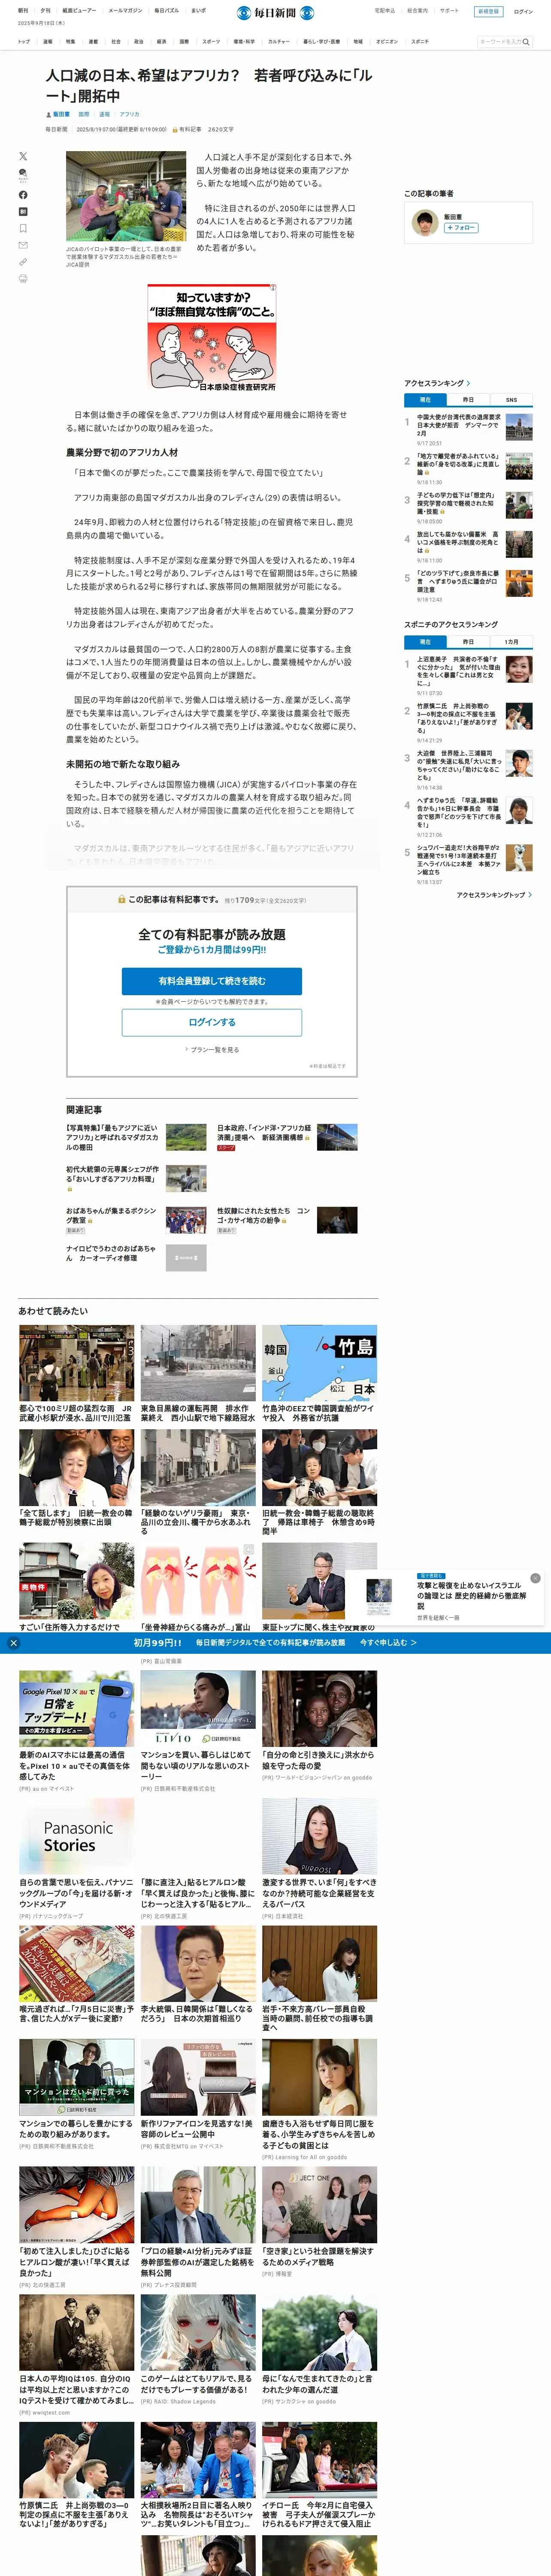Click the search magnifier icon
The width and height of the screenshot is (551, 2576).
pos(526,42)
